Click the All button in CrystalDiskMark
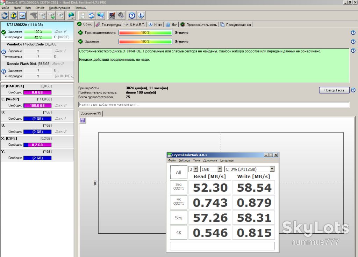This screenshot has height=257, width=358. click(179, 172)
